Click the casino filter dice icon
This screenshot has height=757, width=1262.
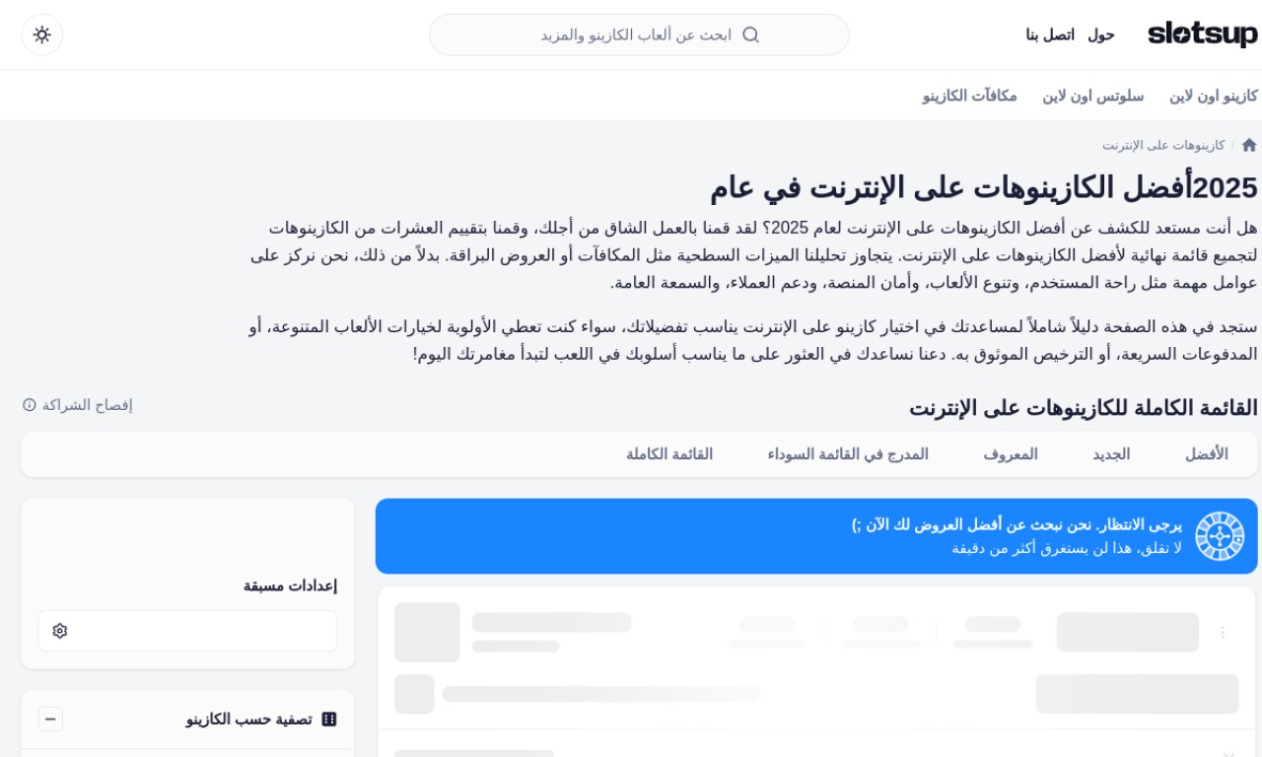click(329, 720)
